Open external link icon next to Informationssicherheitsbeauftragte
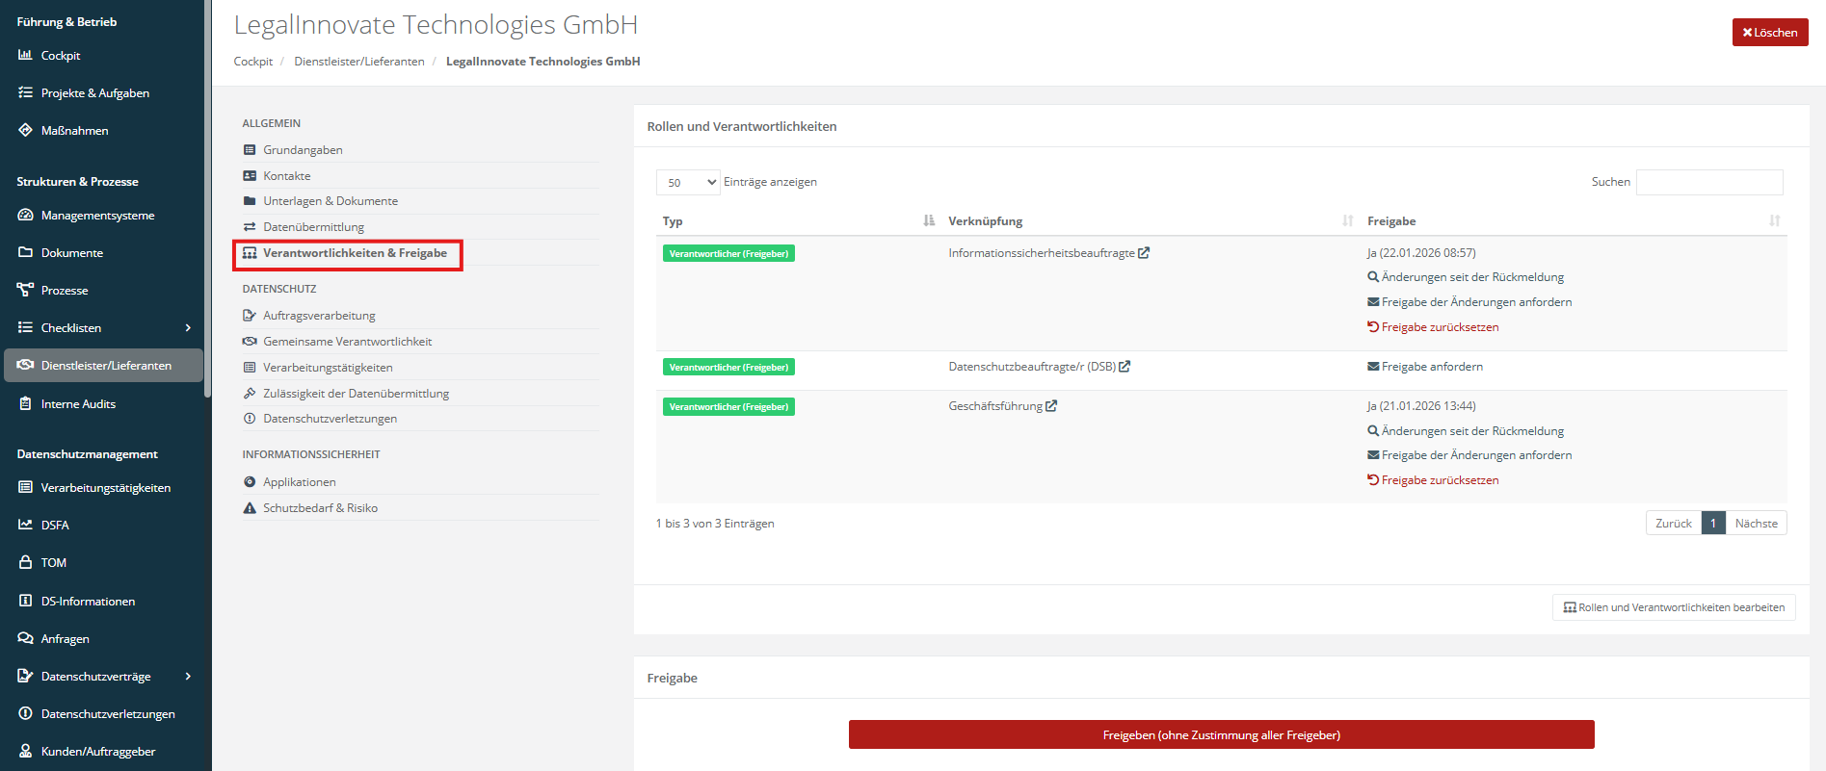The width and height of the screenshot is (1826, 771). coord(1144,253)
